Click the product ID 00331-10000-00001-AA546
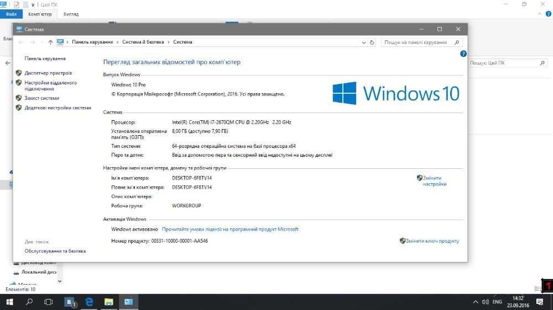 click(x=180, y=241)
